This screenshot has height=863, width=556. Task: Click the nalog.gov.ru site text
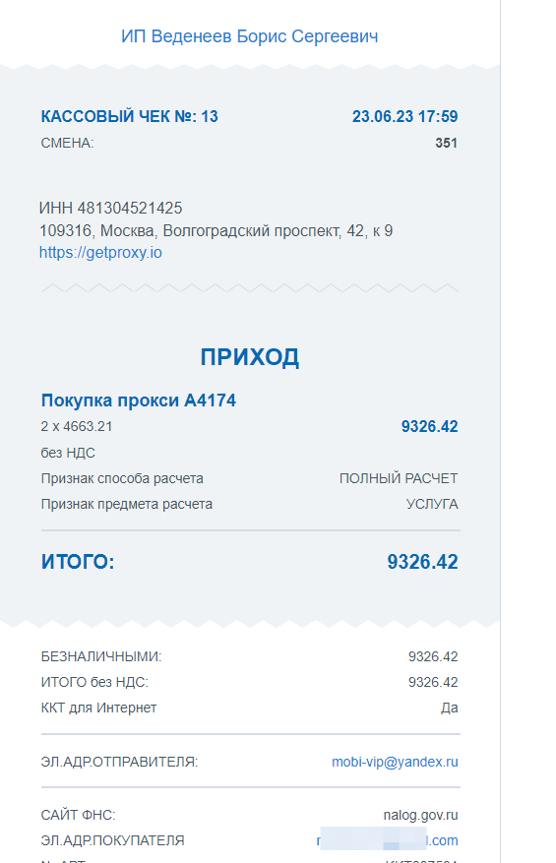[420, 815]
